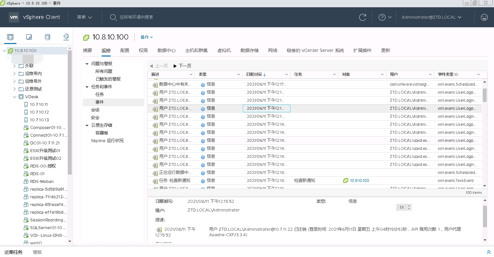The width and height of the screenshot is (494, 257).
Task: Click the folder icon for 运维带内
Action: (x=21, y=74)
